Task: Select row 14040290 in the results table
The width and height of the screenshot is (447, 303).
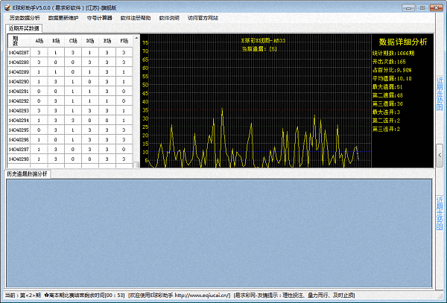Action: [70, 81]
